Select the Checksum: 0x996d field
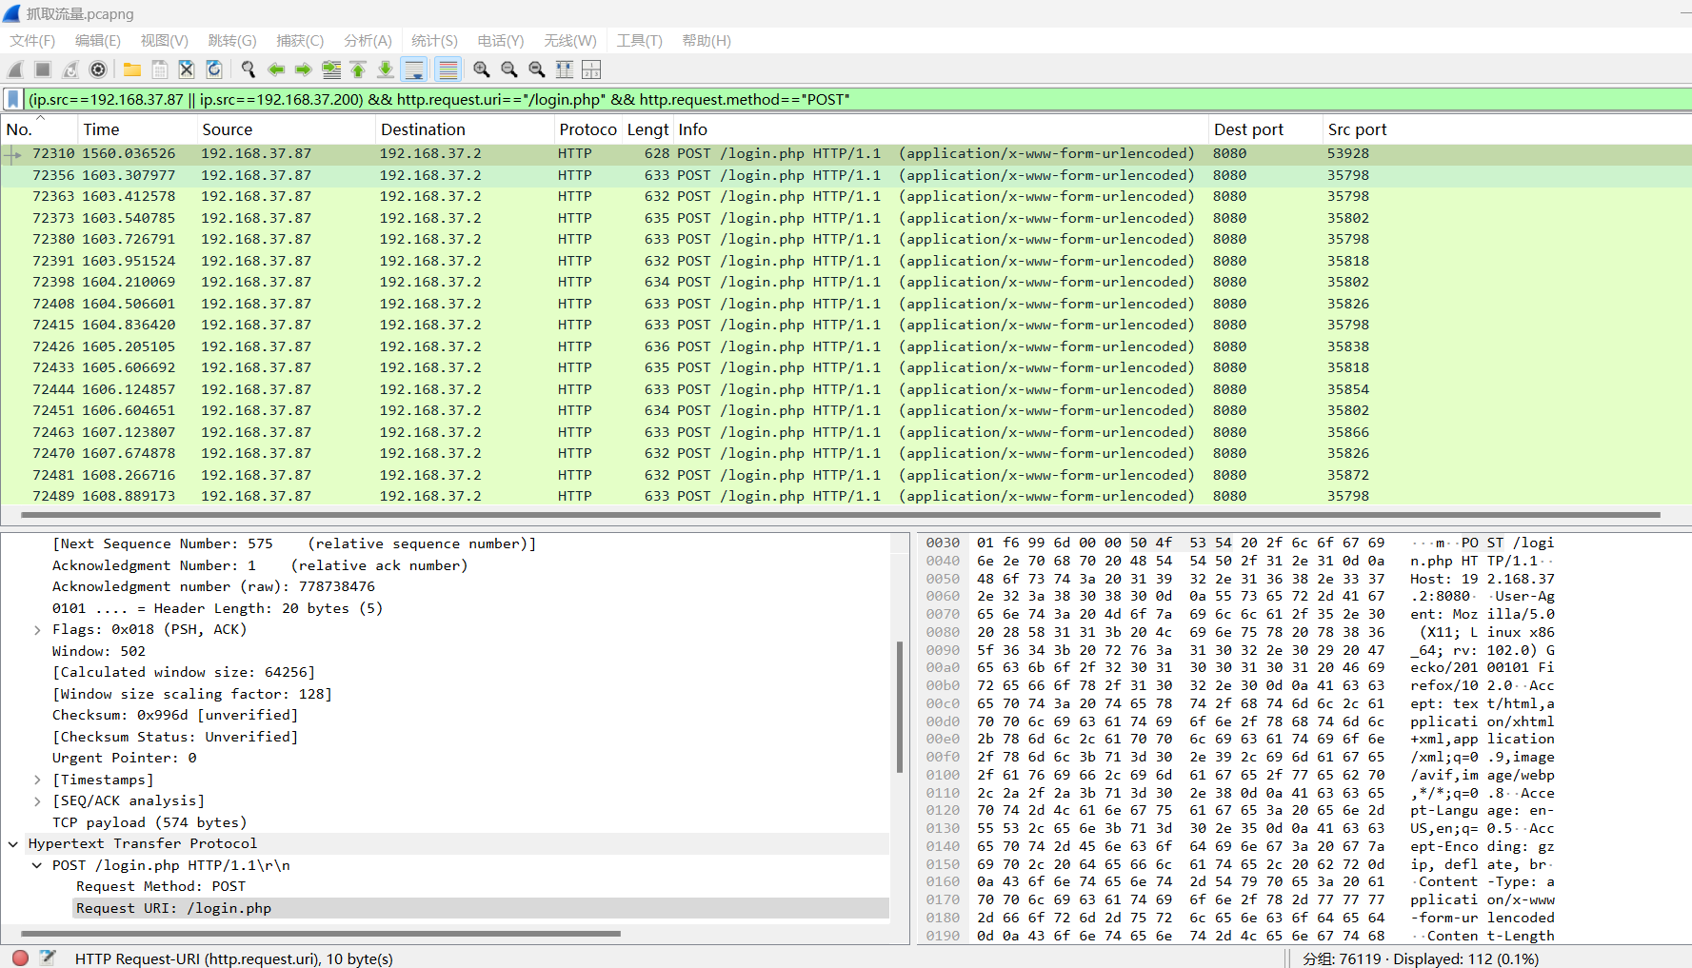The width and height of the screenshot is (1692, 968). (175, 716)
